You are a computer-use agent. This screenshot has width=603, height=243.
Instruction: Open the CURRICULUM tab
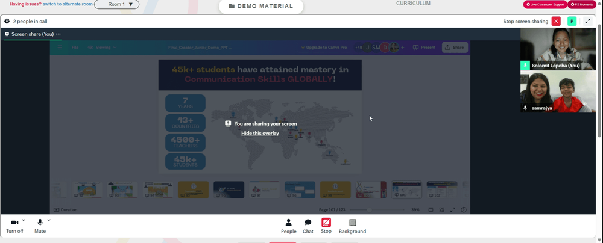click(413, 3)
